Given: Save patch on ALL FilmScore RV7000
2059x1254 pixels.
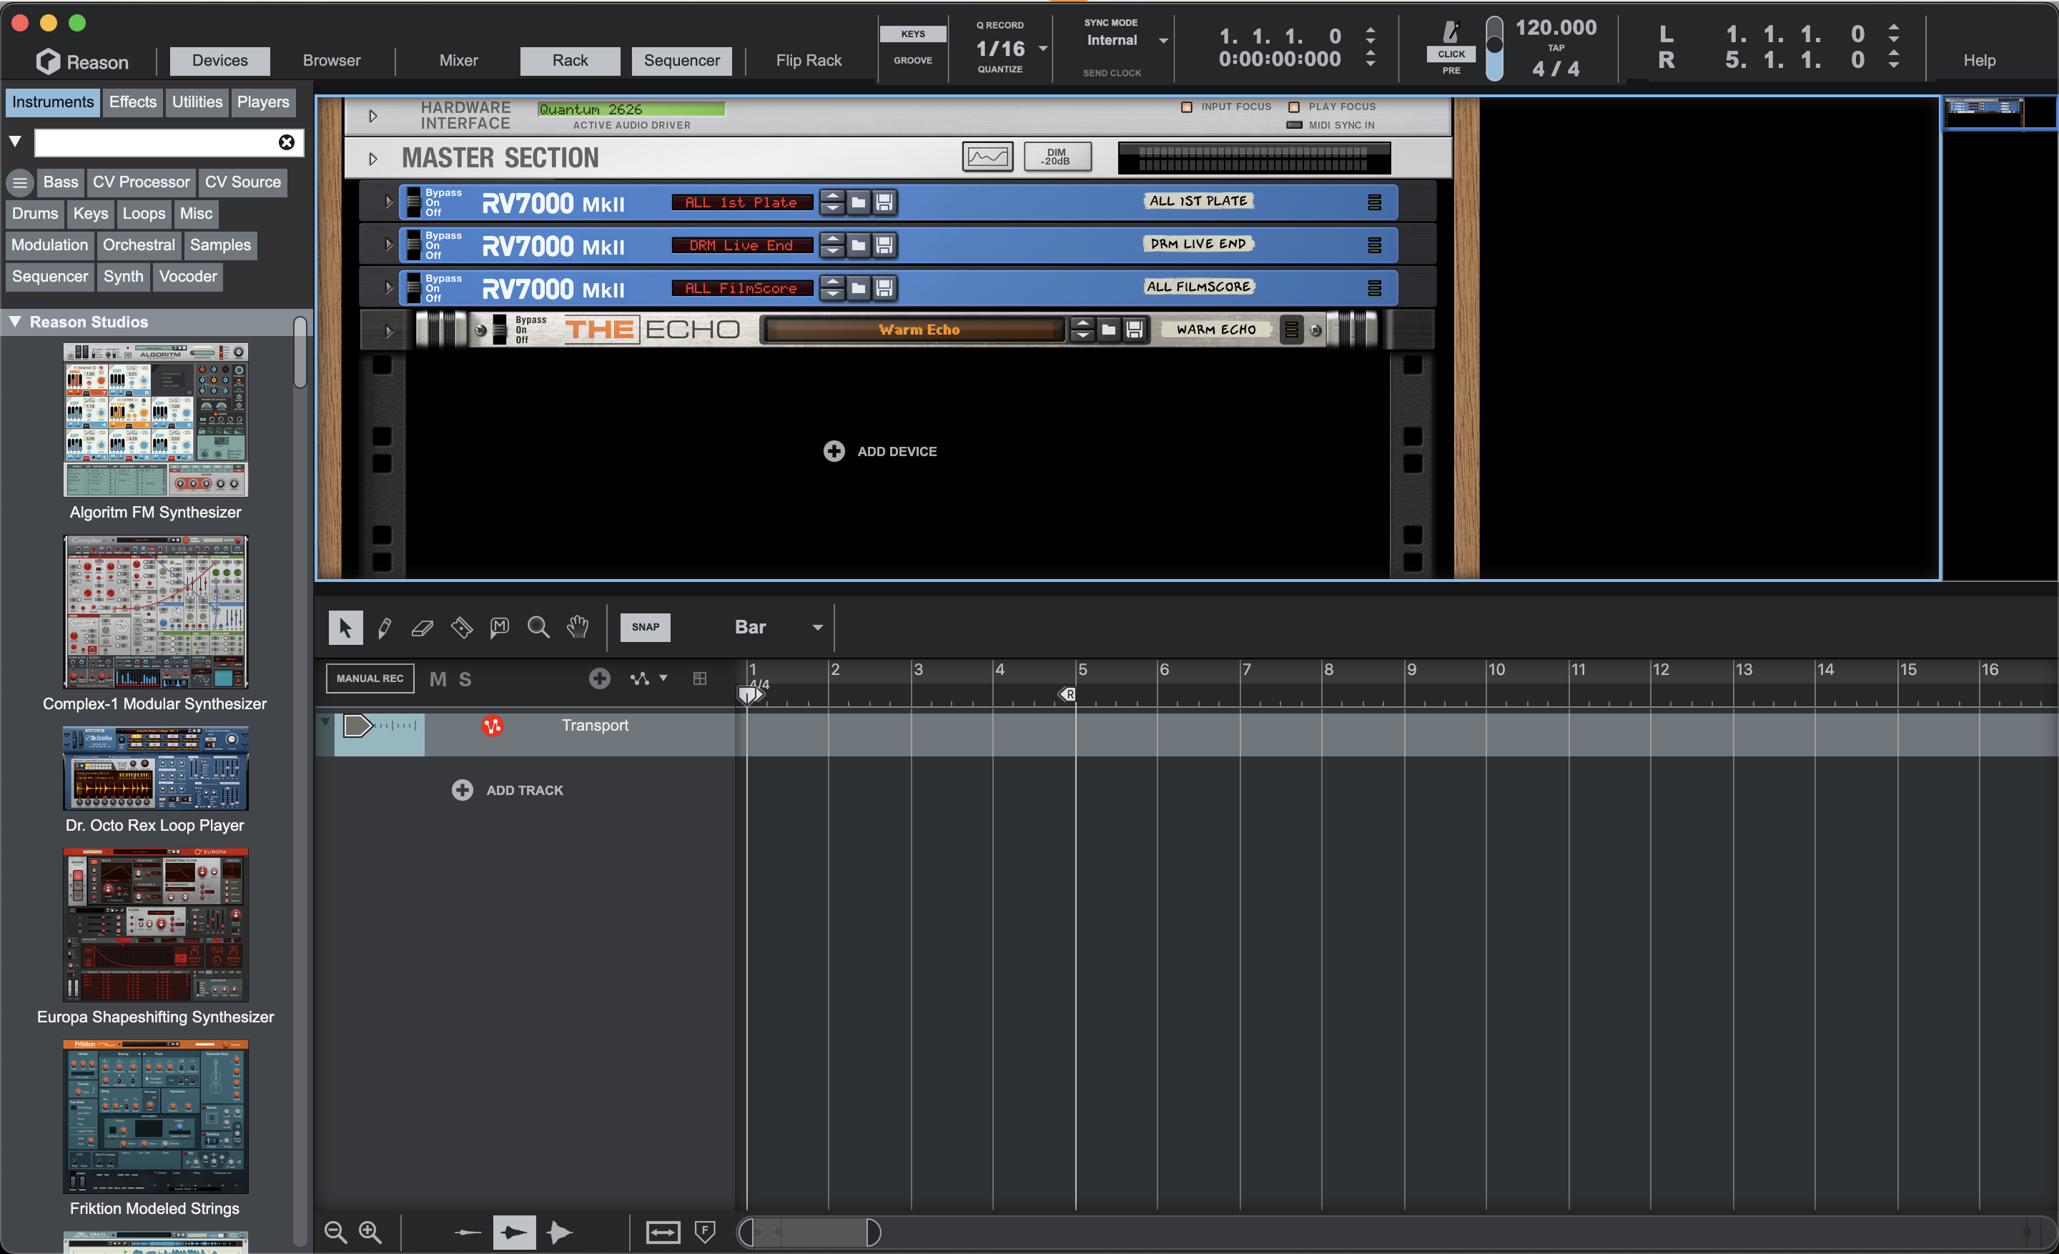Looking at the screenshot, I should coord(884,288).
